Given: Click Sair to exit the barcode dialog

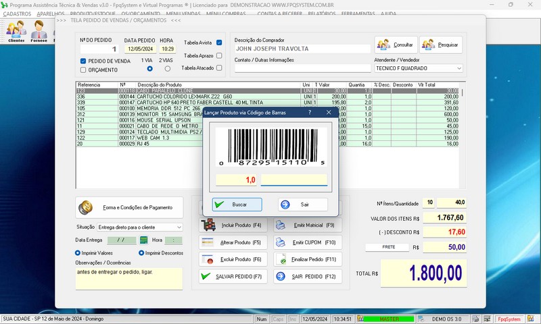Looking at the screenshot, I should pos(302,205).
